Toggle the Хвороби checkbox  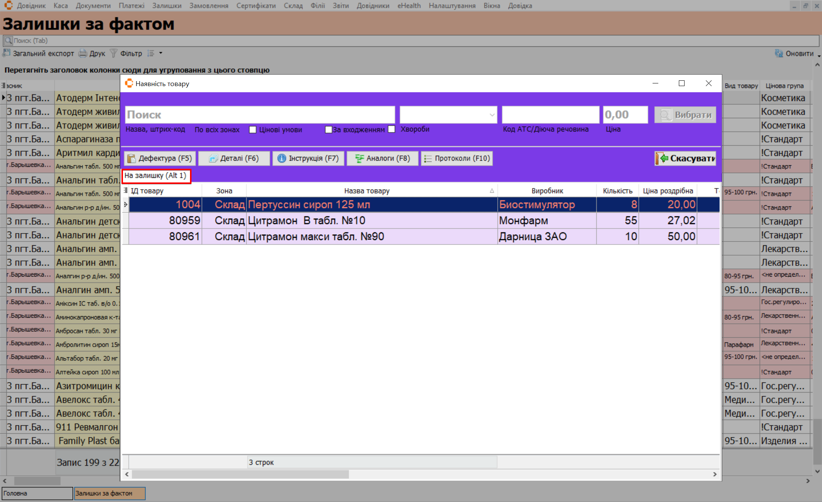click(391, 129)
